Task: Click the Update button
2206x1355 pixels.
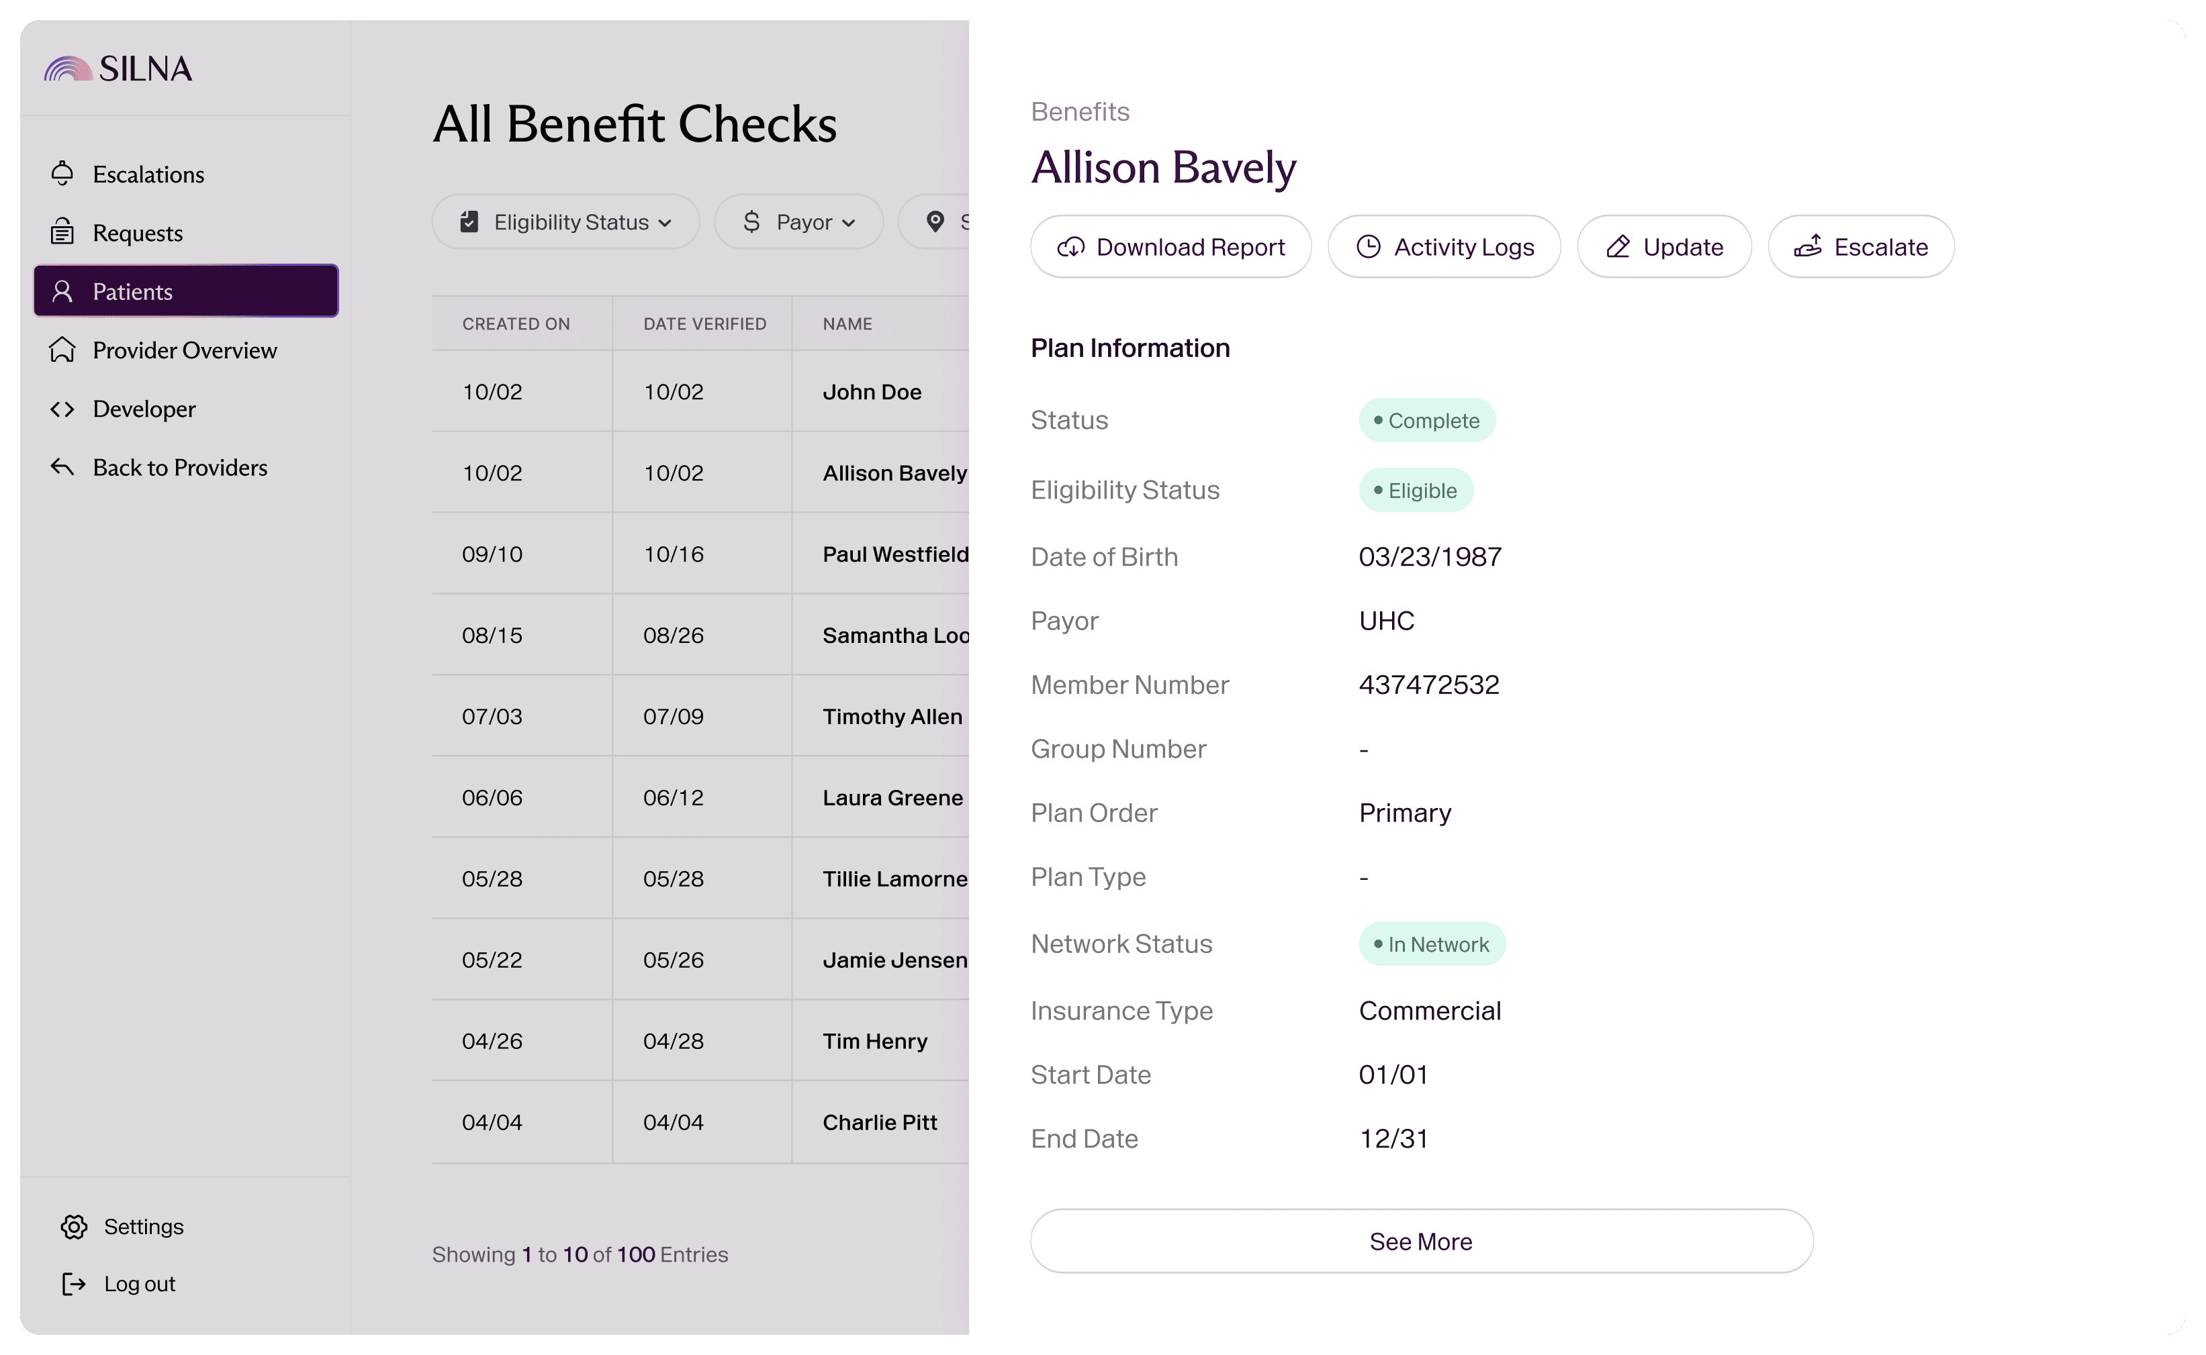Action: (x=1663, y=246)
